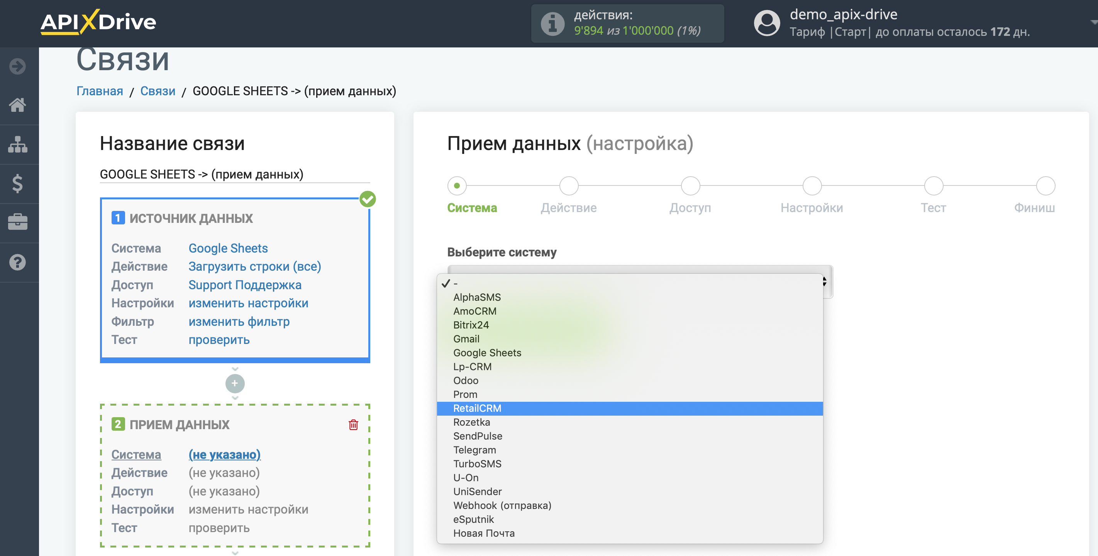Click the select system dropdown arrows

(x=824, y=281)
